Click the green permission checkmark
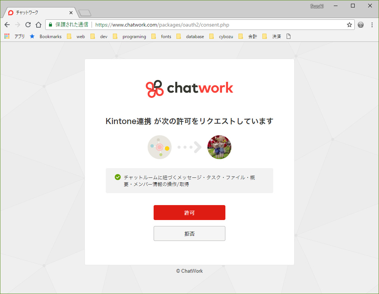Image resolution: width=379 pixels, height=294 pixels. pyautogui.click(x=118, y=177)
